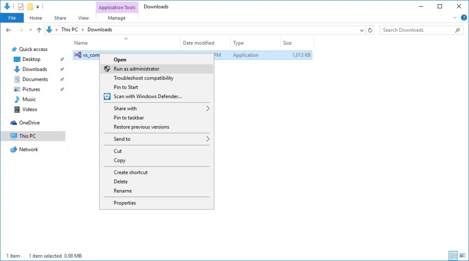Viewport: 469px width, 261px height.
Task: Select Delete in the context menu
Action: click(x=157, y=182)
